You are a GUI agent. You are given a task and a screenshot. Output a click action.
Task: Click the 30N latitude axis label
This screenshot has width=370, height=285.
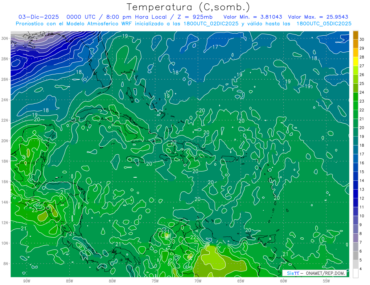click(5, 38)
